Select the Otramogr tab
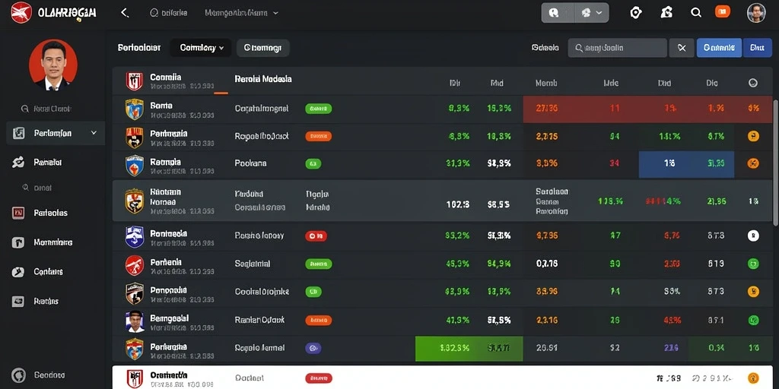The width and height of the screenshot is (779, 389). [x=262, y=48]
